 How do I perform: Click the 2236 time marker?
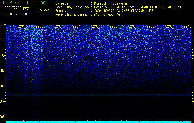point(114,26)
